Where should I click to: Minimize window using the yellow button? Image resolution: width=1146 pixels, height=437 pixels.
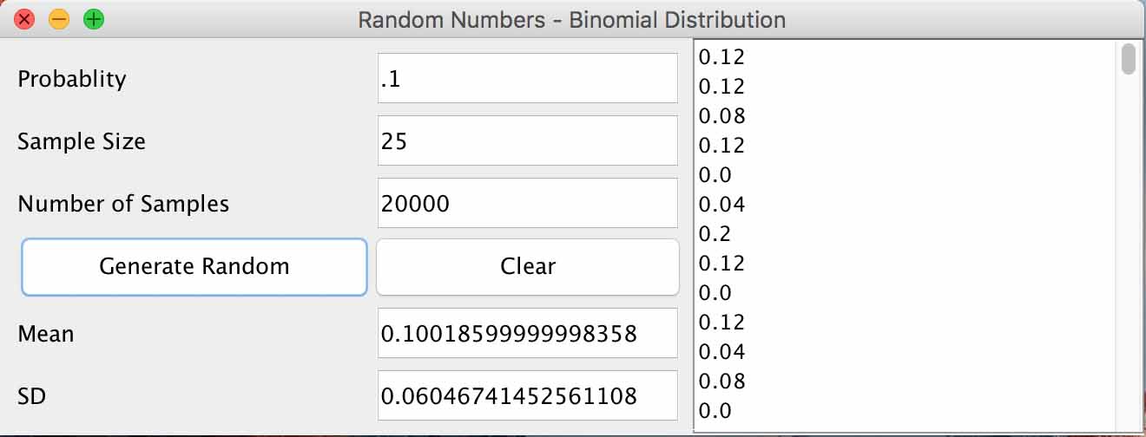click(x=59, y=19)
